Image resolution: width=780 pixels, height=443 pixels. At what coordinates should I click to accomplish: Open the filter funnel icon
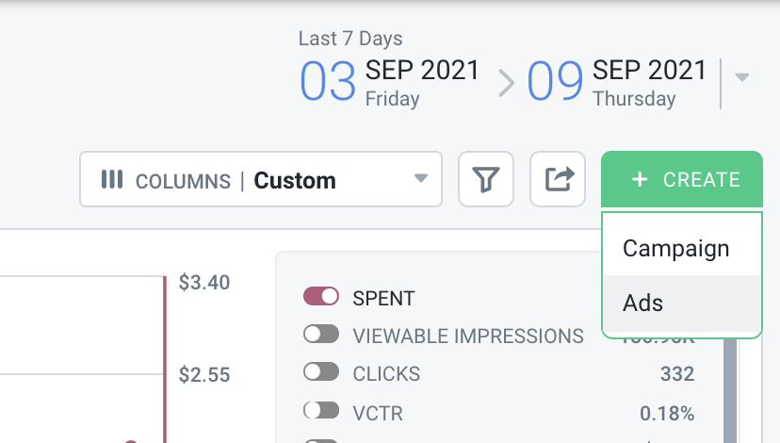485,179
